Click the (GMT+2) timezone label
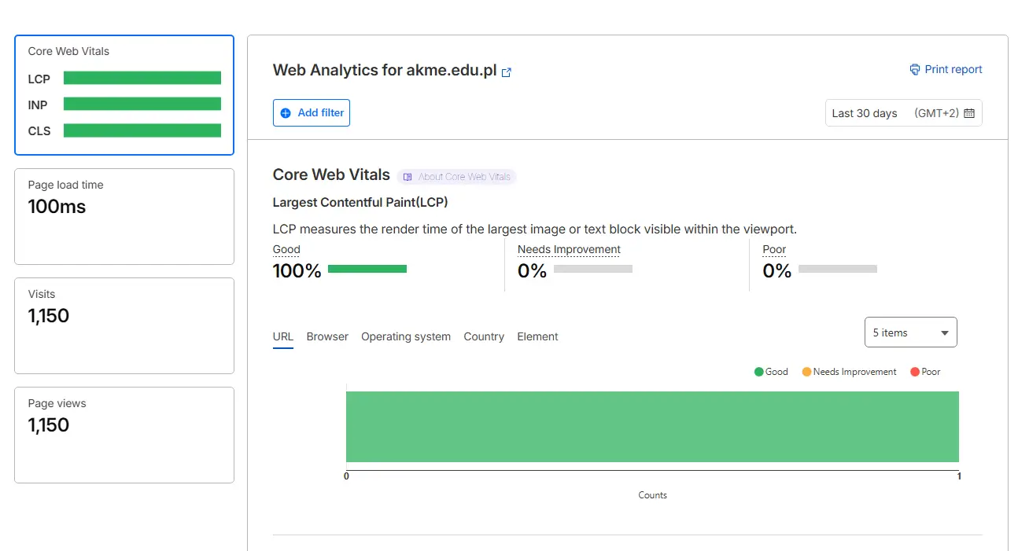This screenshot has width=1029, height=551. (936, 113)
